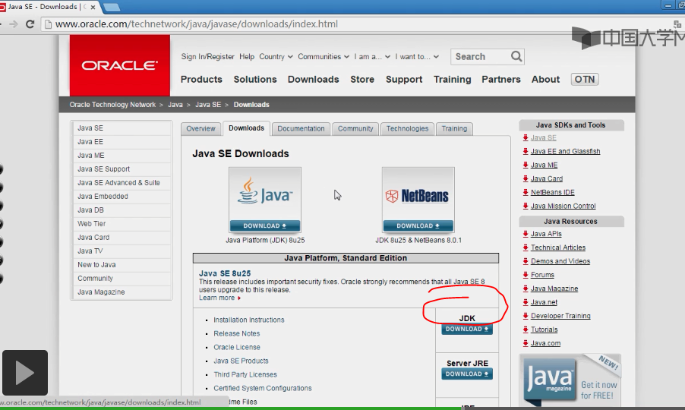Switch to the Overview tab
This screenshot has height=410, width=685.
(200, 129)
